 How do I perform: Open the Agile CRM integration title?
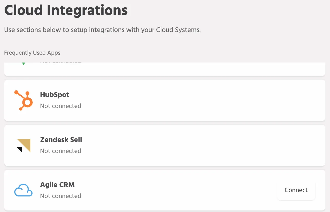(57, 185)
